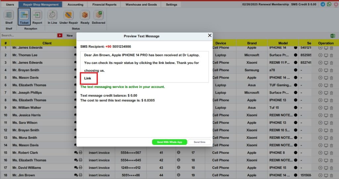This screenshot has width=339, height=179.
Task: Click the Link text in message preview
Action: (x=87, y=78)
